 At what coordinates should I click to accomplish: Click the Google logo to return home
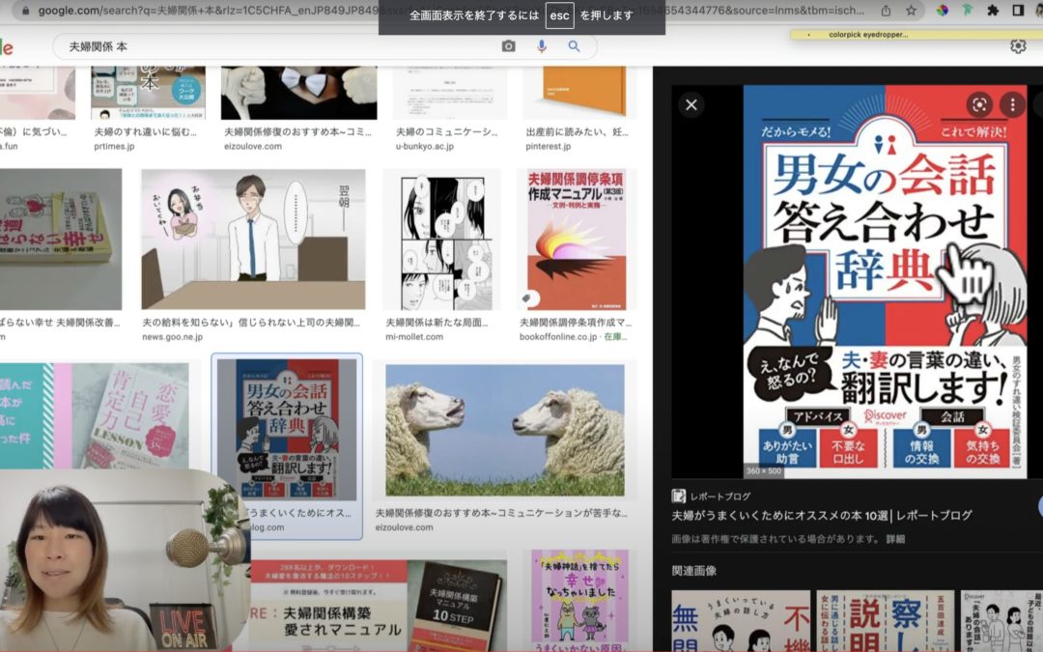[x=8, y=45]
